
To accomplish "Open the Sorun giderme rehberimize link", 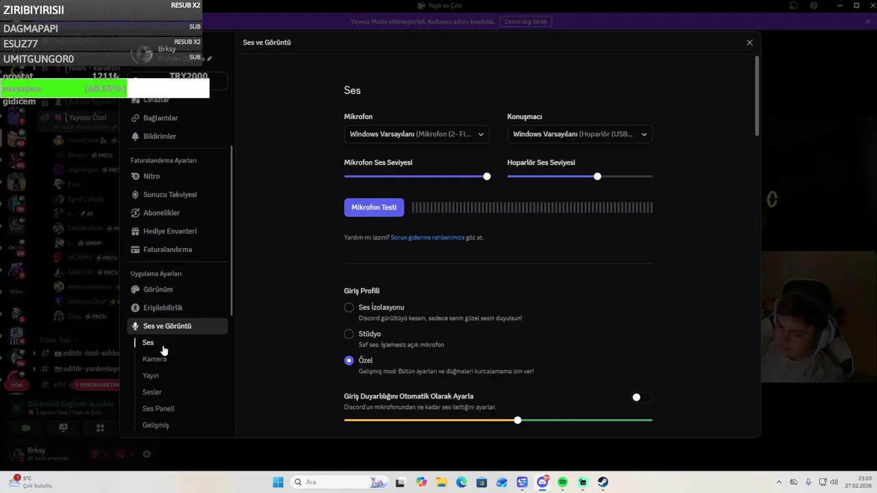I will point(428,238).
